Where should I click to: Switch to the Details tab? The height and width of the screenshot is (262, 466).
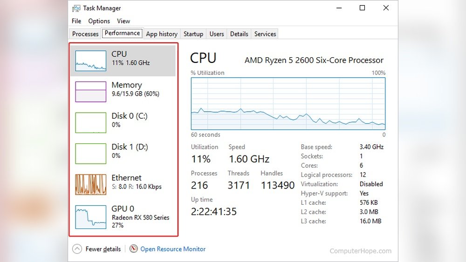pos(239,34)
